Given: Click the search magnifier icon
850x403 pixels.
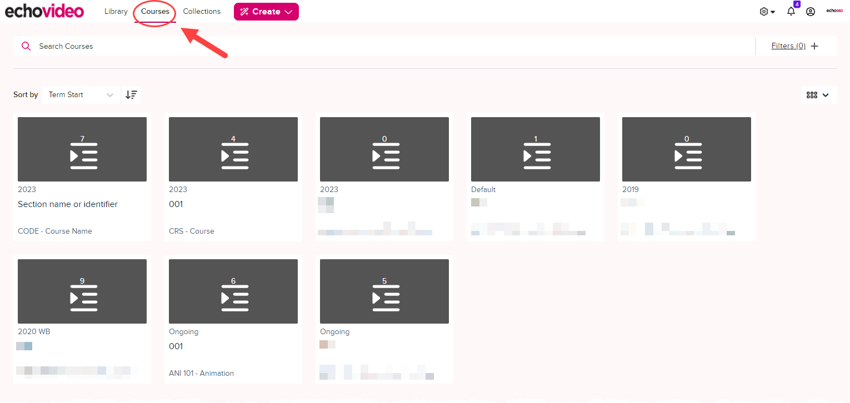Looking at the screenshot, I should pyautogui.click(x=26, y=46).
